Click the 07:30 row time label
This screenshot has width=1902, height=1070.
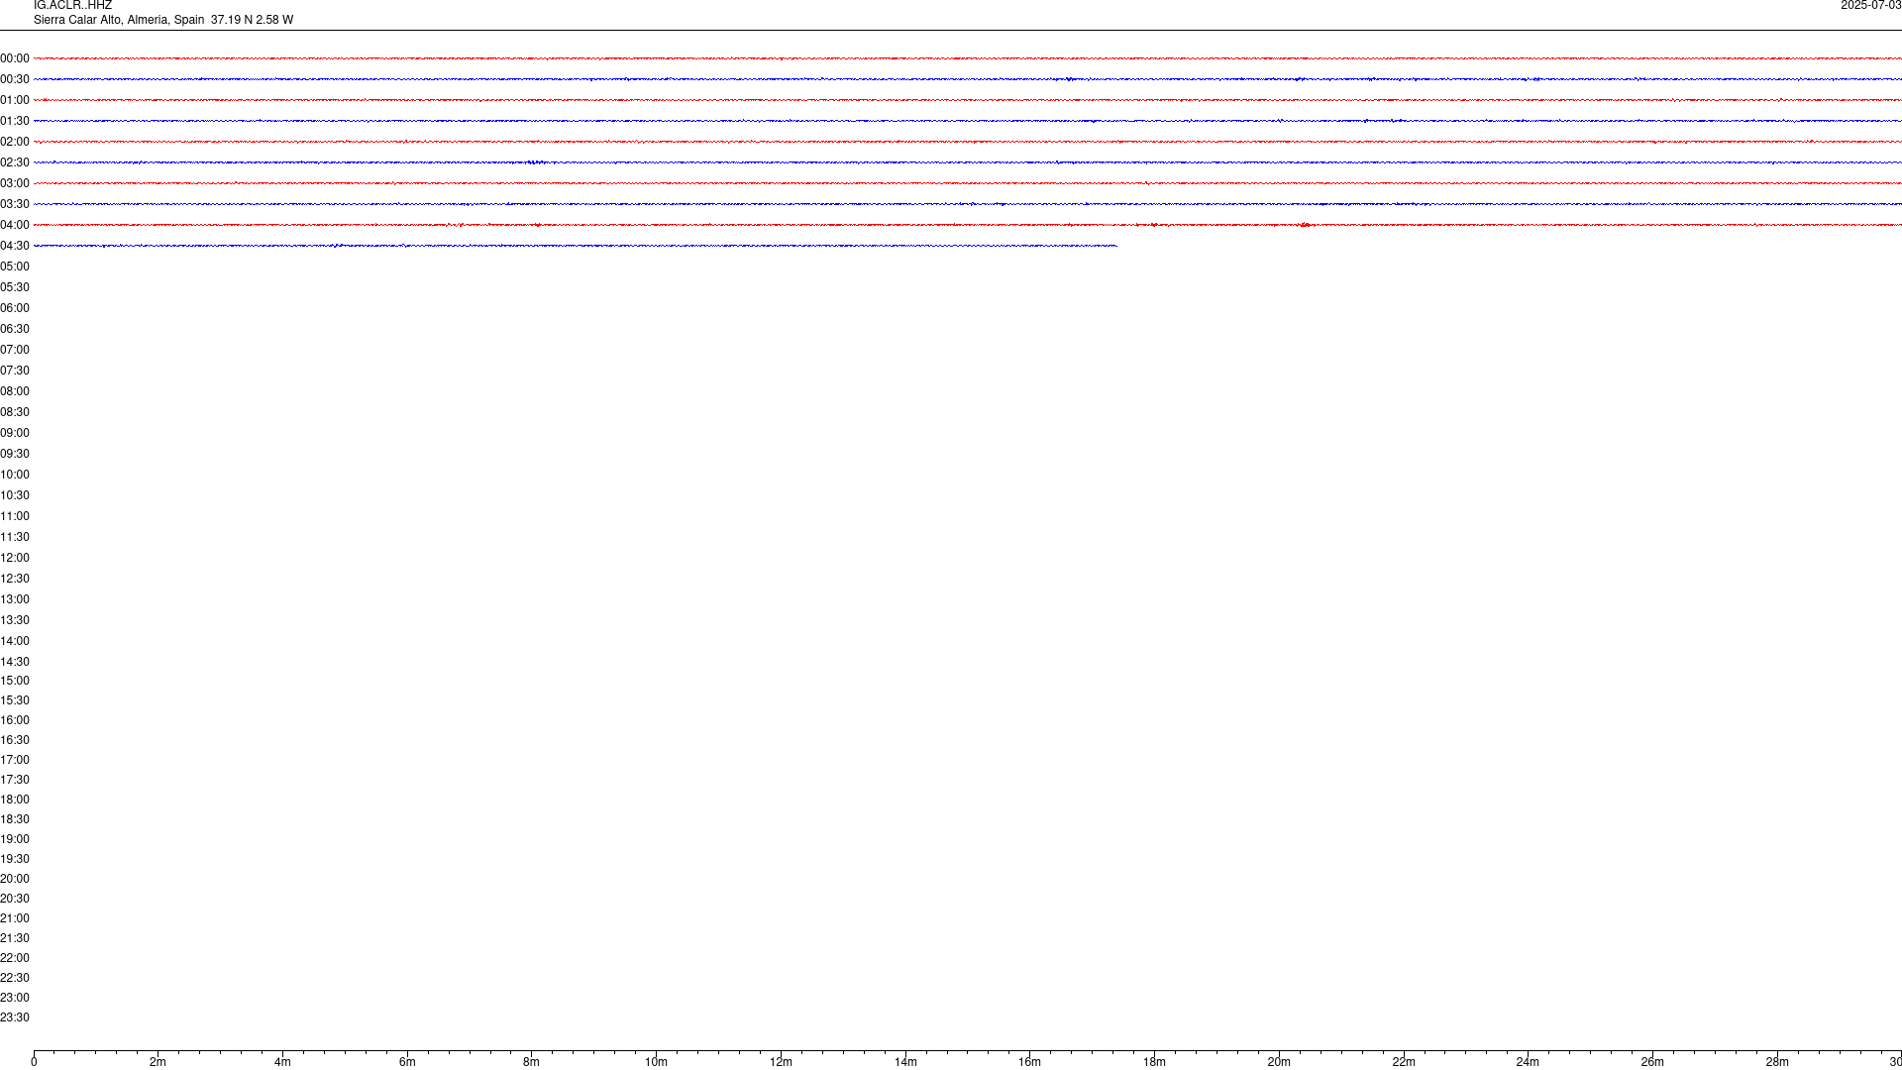pyautogui.click(x=15, y=371)
